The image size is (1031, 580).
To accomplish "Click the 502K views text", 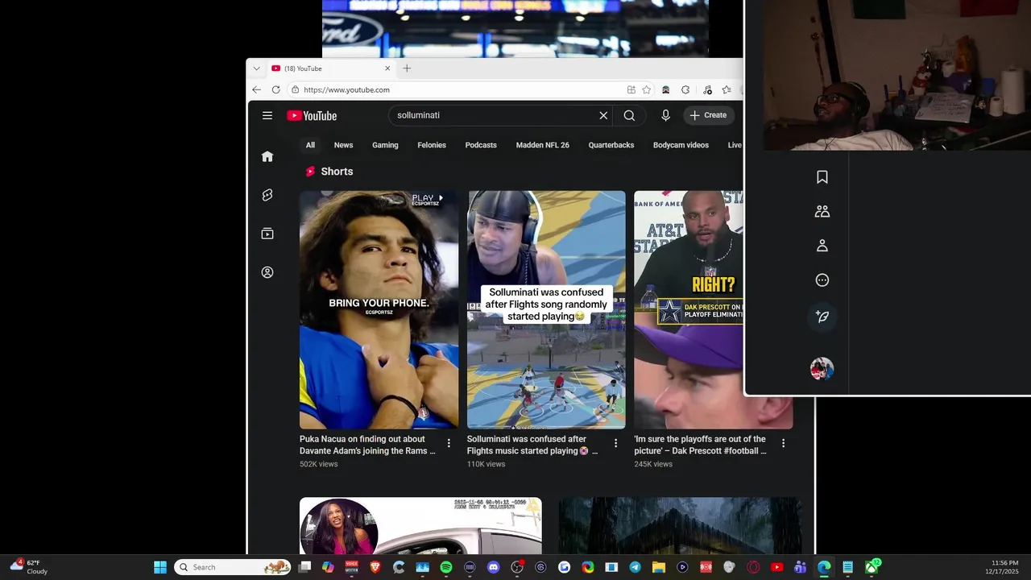I will coord(319,464).
